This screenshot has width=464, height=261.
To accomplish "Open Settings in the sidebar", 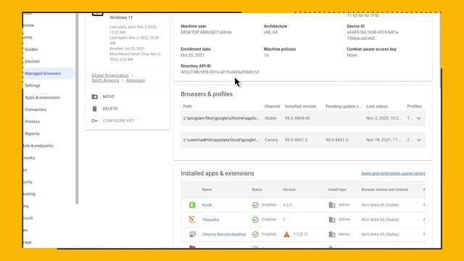I will click(x=33, y=86).
